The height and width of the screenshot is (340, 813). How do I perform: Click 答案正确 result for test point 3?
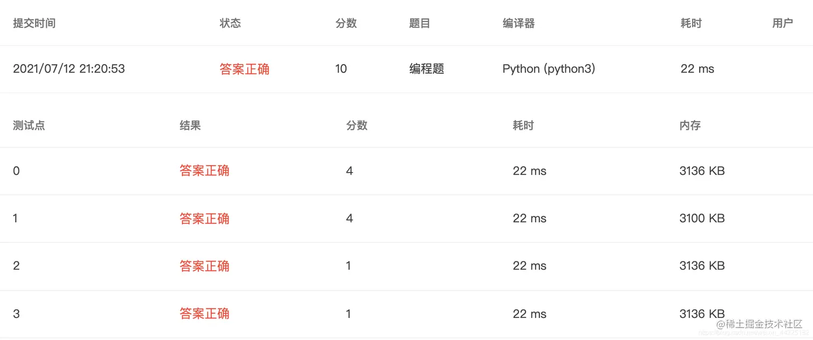(x=204, y=314)
